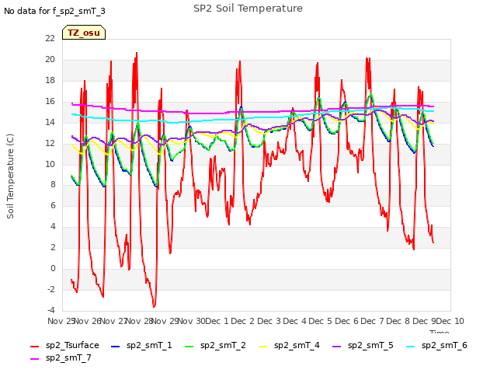Click the Dec 7 x-axis tick label
The width and height of the screenshot is (497, 373).
[373, 321]
